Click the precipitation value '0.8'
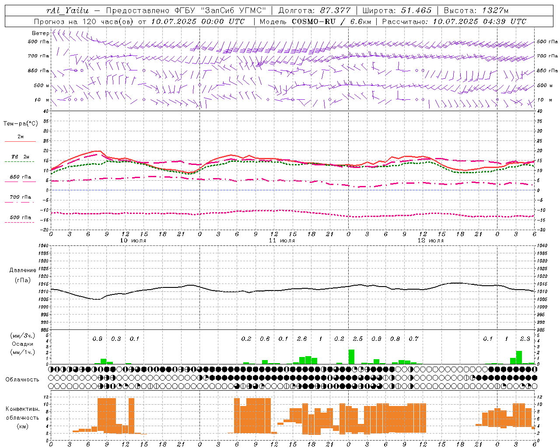The width and height of the screenshot is (560, 448). [395, 339]
